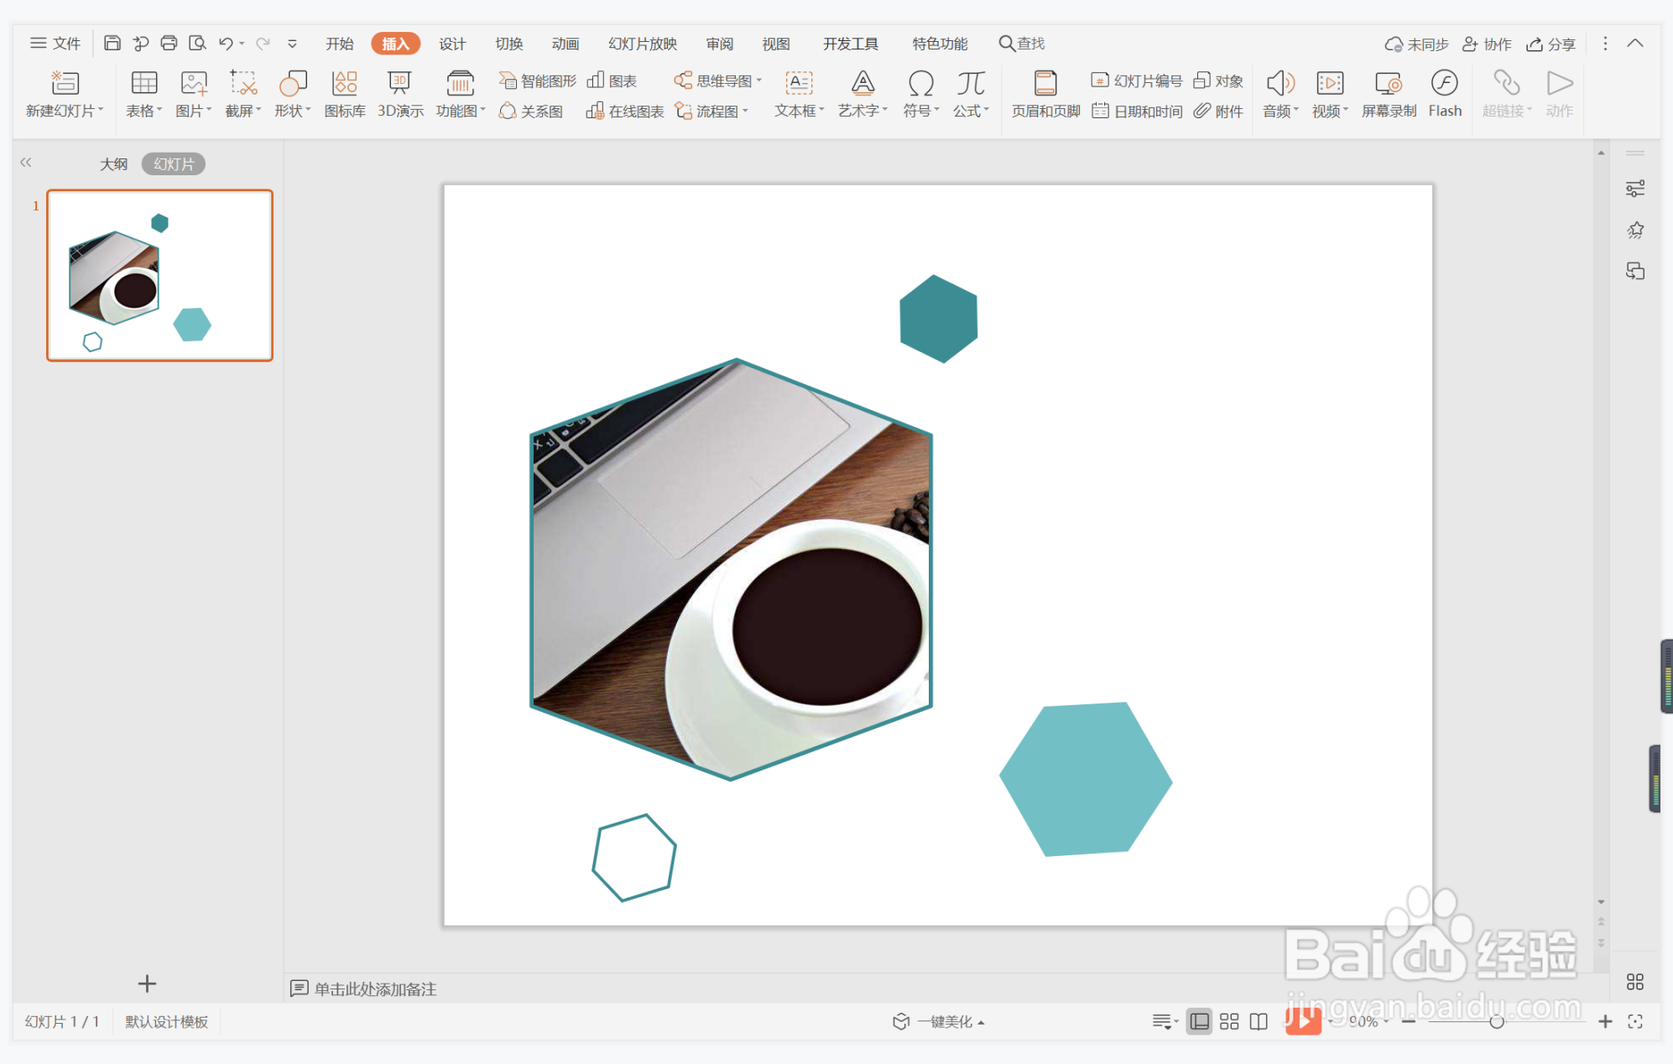Start slideshow with orange play button
The width and height of the screenshot is (1673, 1064).
1303,1020
